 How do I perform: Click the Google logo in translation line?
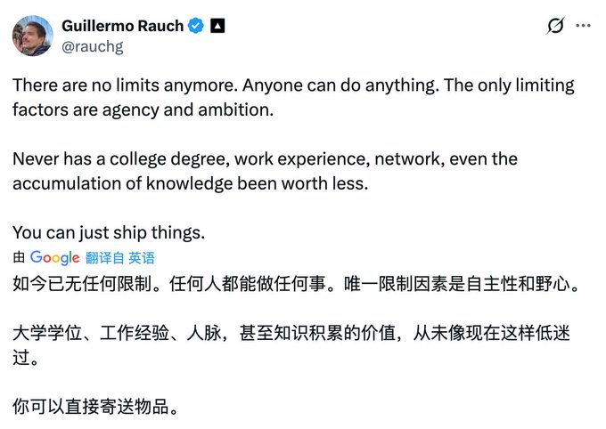click(x=55, y=257)
